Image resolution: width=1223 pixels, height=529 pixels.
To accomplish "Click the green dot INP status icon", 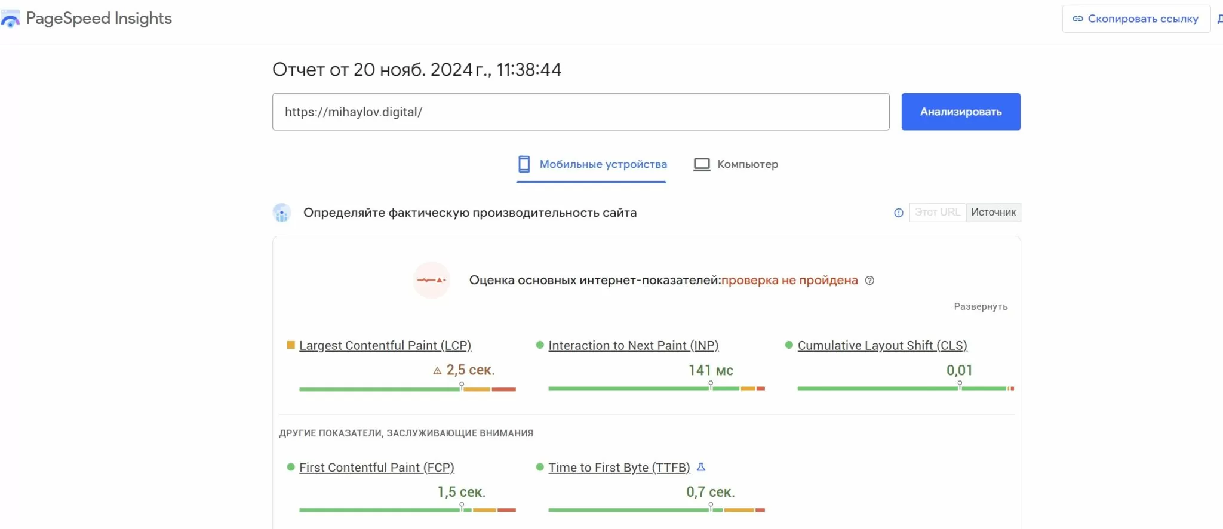I will [x=540, y=345].
